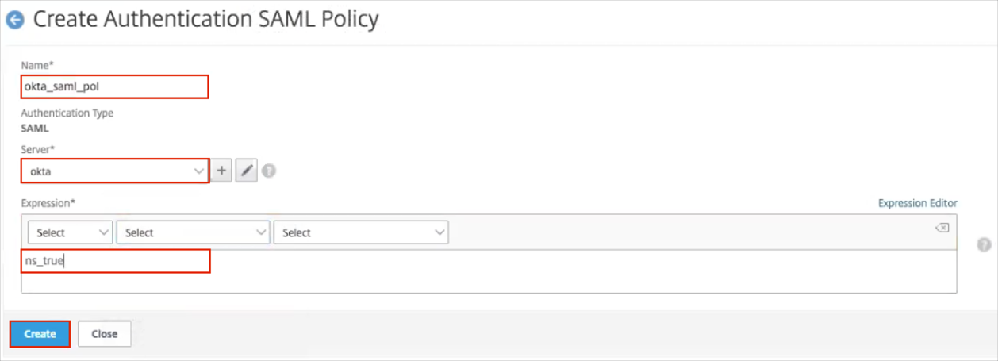Open the Expression Editor link
Screen dimensions: 998x361
coord(917,203)
